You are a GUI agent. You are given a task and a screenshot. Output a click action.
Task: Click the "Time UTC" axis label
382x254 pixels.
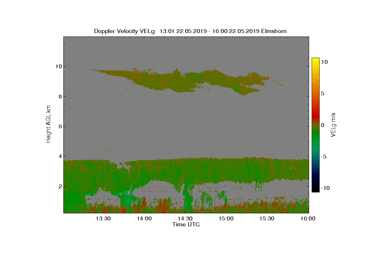(186, 224)
